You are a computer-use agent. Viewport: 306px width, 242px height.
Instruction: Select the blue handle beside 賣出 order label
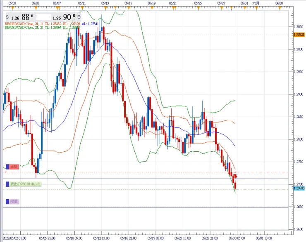(7, 184)
